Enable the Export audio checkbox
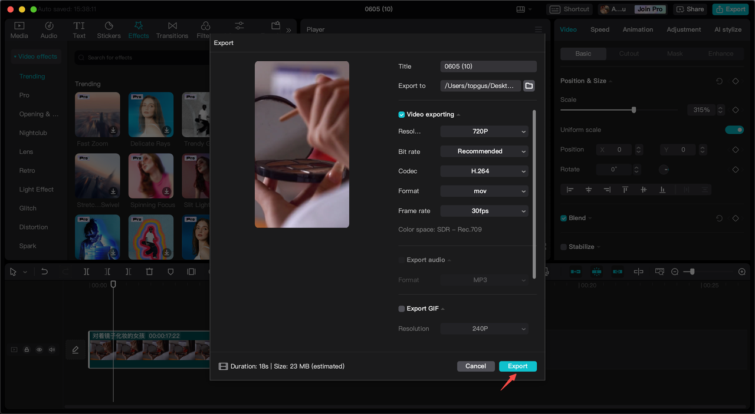755x414 pixels. (402, 260)
